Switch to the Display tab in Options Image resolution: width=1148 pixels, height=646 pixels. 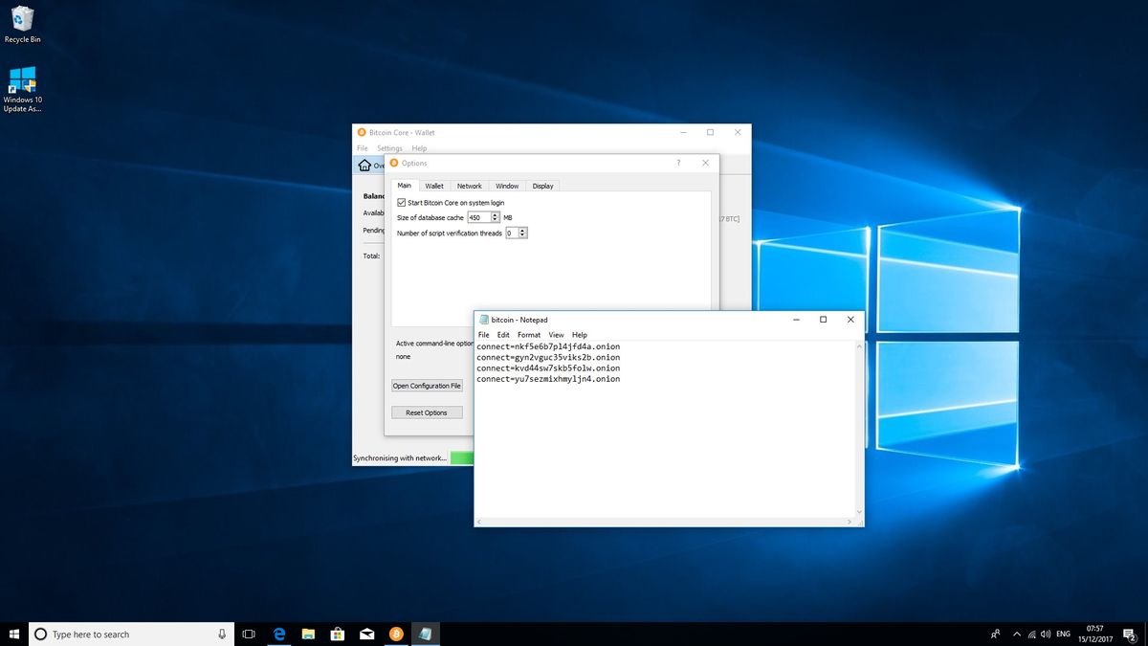click(542, 186)
